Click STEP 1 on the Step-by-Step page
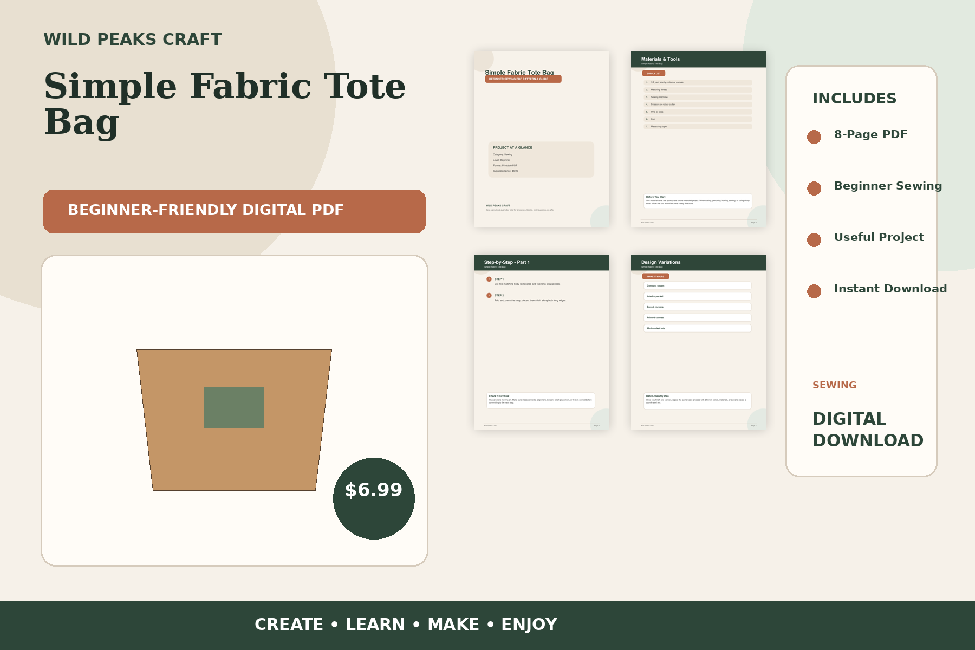Image resolution: width=975 pixels, height=650 pixels. (x=499, y=279)
